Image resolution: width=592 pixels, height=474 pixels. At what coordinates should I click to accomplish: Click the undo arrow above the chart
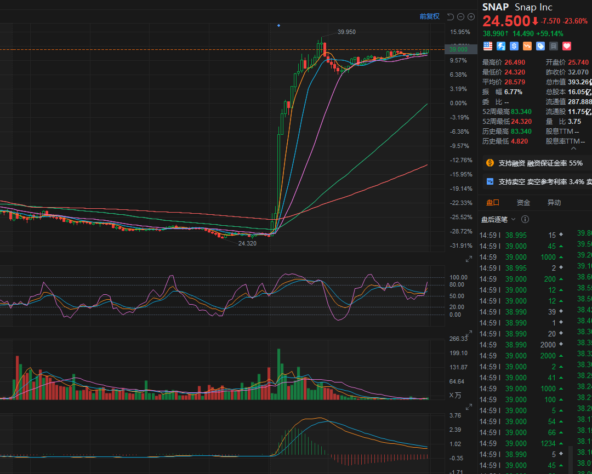[450, 16]
